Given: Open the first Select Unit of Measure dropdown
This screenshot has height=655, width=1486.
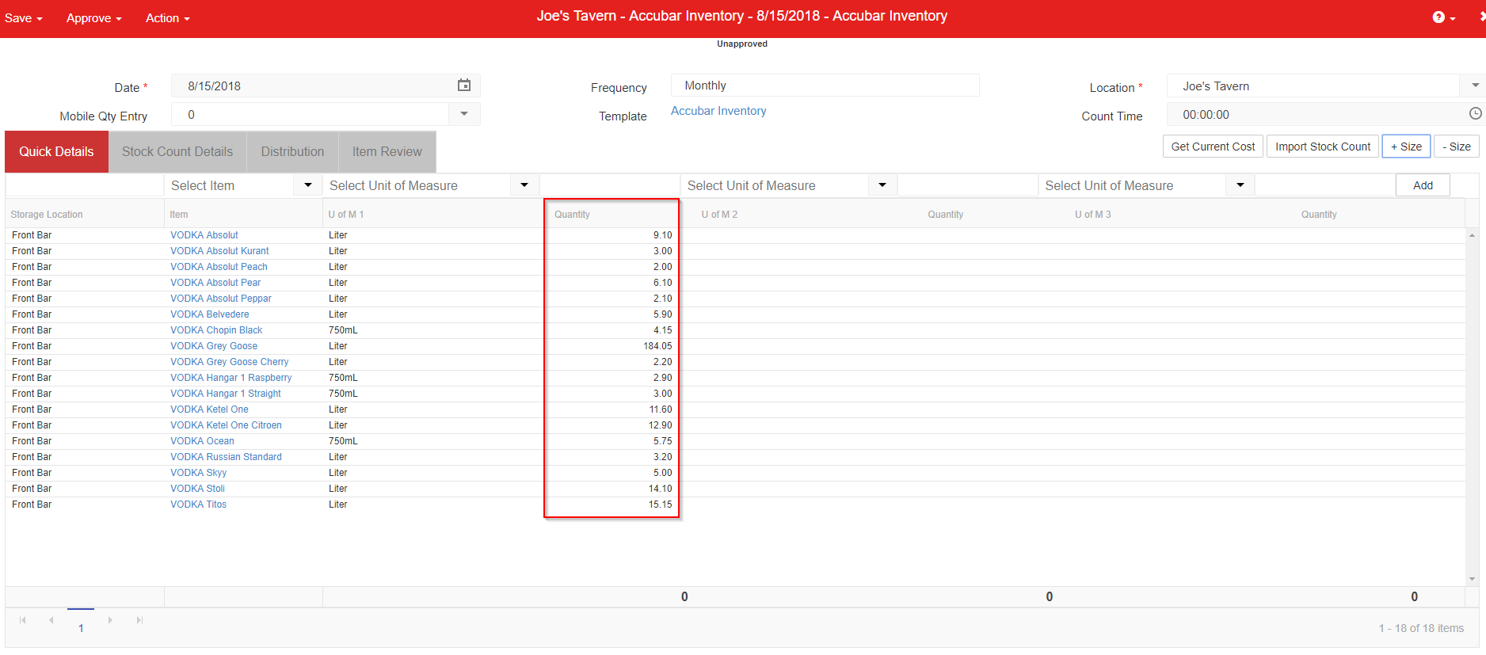Looking at the screenshot, I should point(524,185).
